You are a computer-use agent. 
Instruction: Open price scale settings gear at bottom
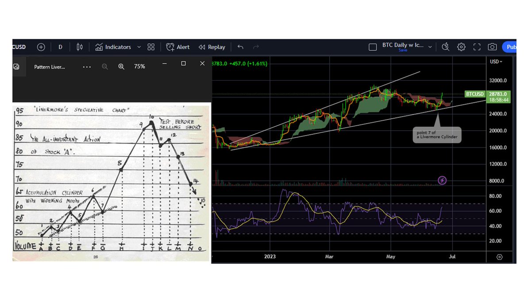click(x=500, y=257)
